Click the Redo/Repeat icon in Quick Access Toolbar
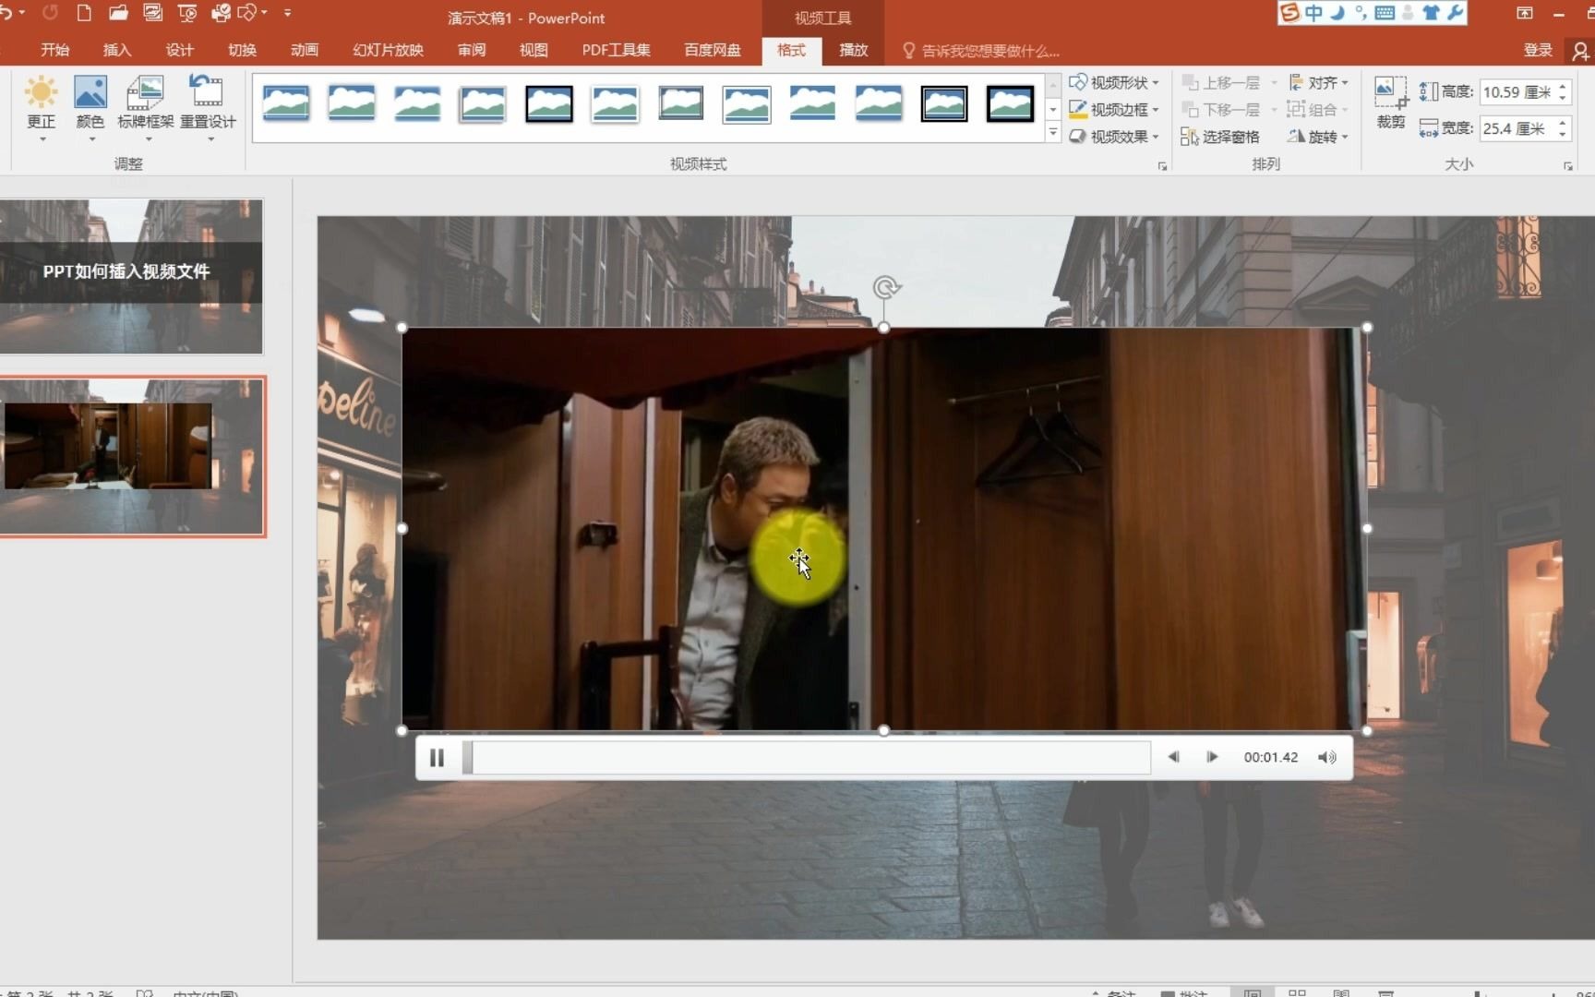 click(50, 13)
